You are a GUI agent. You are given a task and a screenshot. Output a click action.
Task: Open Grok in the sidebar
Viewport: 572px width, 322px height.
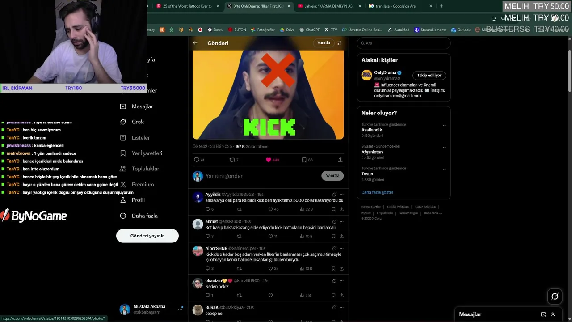(x=132, y=122)
